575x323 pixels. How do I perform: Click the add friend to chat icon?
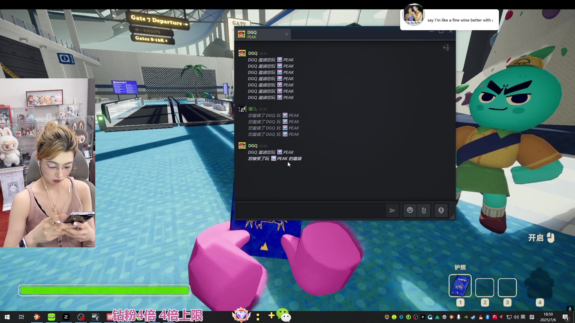point(446,48)
